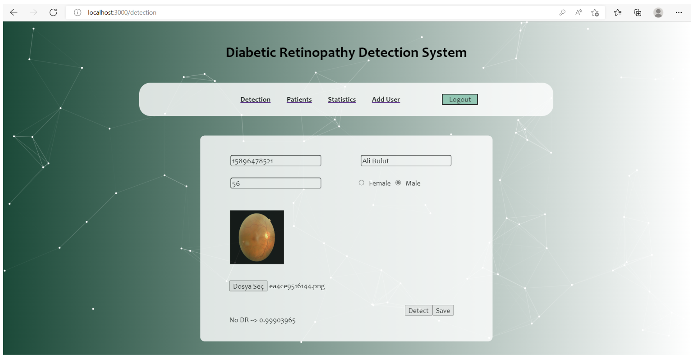Select the Male radio button
Screen dimensions: 691x357
pyautogui.click(x=398, y=182)
